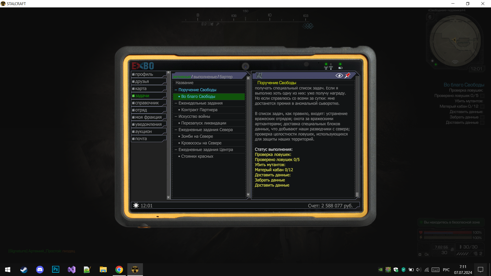
Task: Open the друзья section
Action: point(149,82)
